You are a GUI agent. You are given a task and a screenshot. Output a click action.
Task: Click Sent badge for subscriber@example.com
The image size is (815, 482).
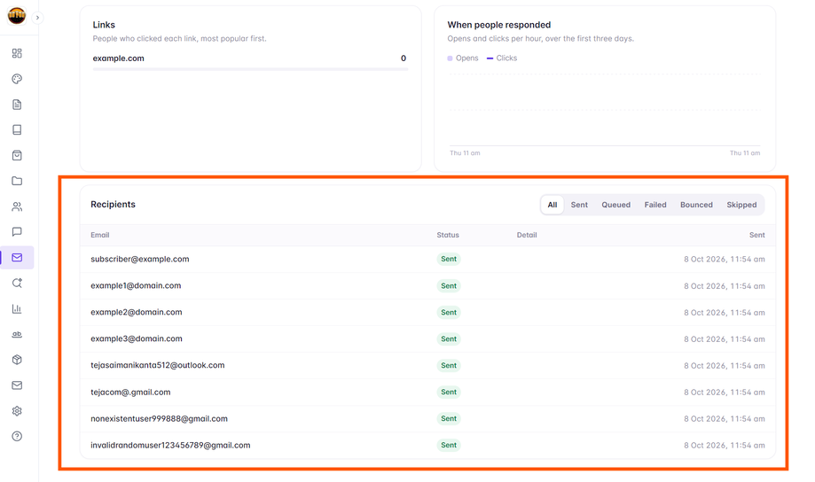pyautogui.click(x=449, y=259)
